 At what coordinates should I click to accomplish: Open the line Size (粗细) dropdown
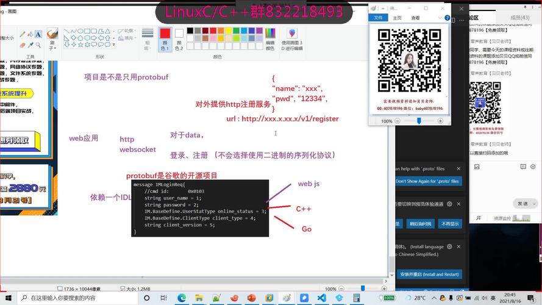pos(148,38)
